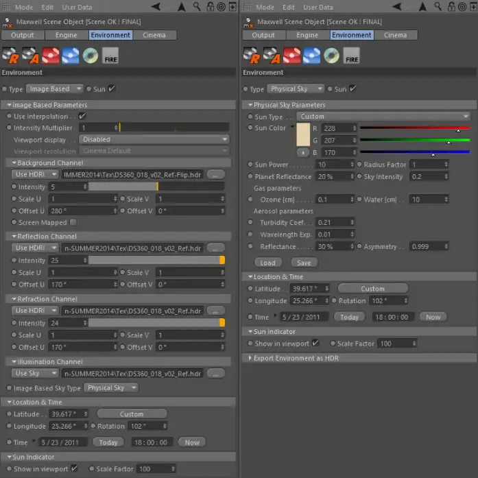Click the lock icon in right panel header

click(x=451, y=6)
